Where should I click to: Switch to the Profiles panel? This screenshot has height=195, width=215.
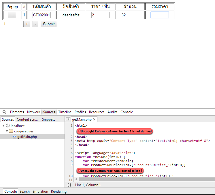tap(80, 112)
